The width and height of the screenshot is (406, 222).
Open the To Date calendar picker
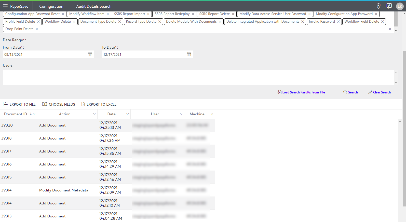189,54
